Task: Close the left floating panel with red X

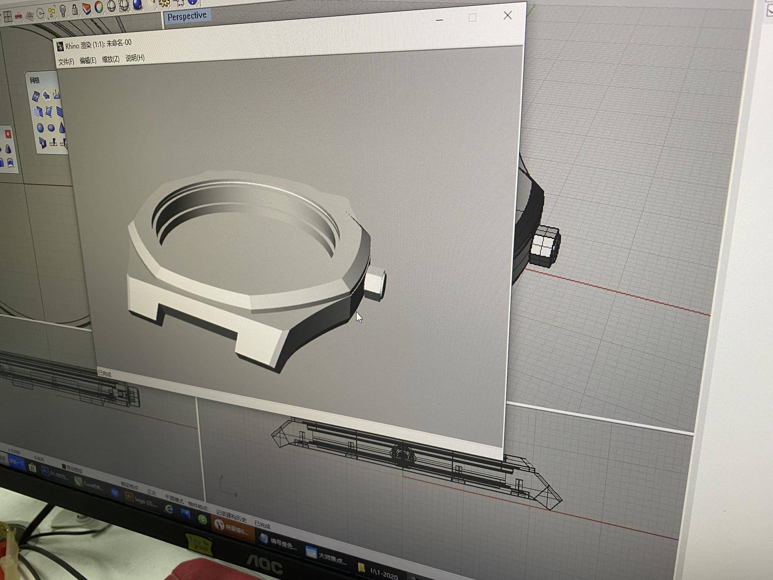Action: click(x=8, y=134)
